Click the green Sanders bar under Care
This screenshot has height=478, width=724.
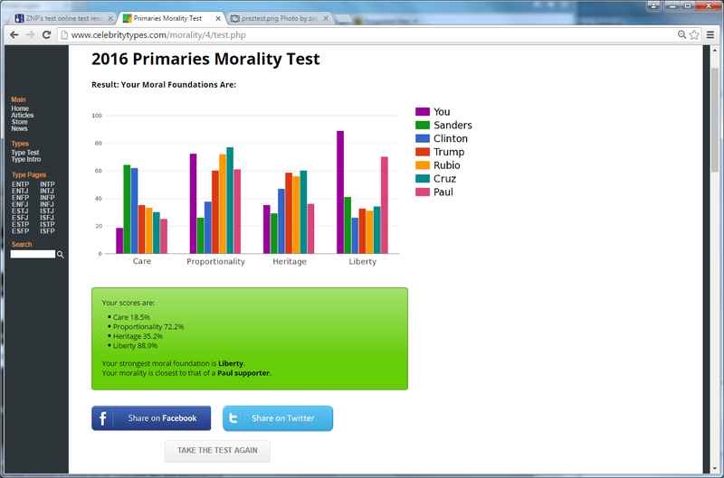coord(127,210)
